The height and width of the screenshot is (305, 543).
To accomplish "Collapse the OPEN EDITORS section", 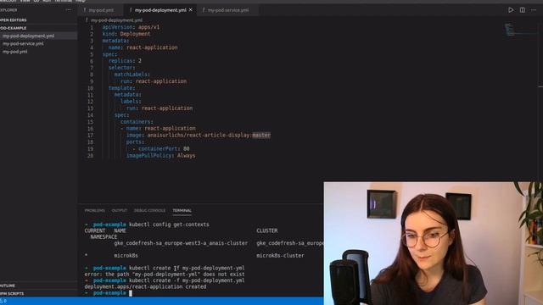I will (x=14, y=20).
